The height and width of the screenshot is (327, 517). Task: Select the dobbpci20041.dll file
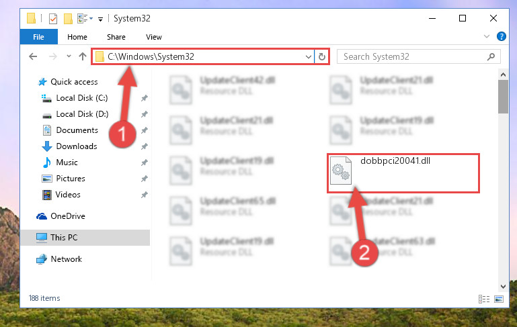[403, 173]
